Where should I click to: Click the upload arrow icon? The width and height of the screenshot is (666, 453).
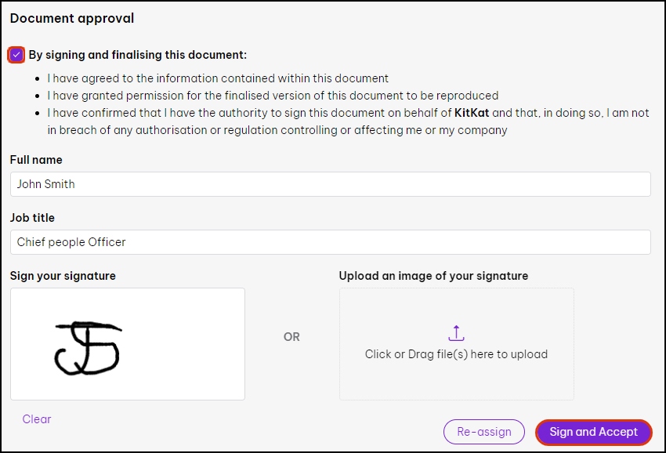[x=457, y=333]
